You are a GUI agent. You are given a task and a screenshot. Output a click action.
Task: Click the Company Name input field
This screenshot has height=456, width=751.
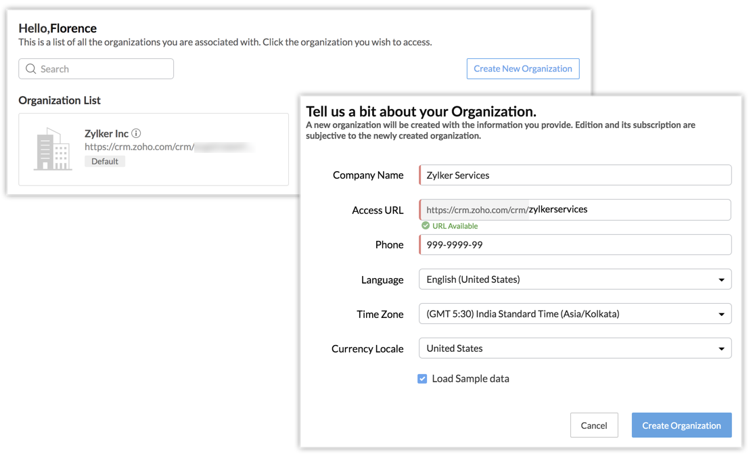(575, 175)
